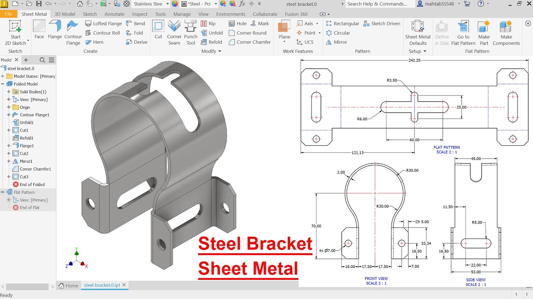Create a work Plane
Image resolution: width=533 pixels, height=299 pixels.
(x=284, y=30)
